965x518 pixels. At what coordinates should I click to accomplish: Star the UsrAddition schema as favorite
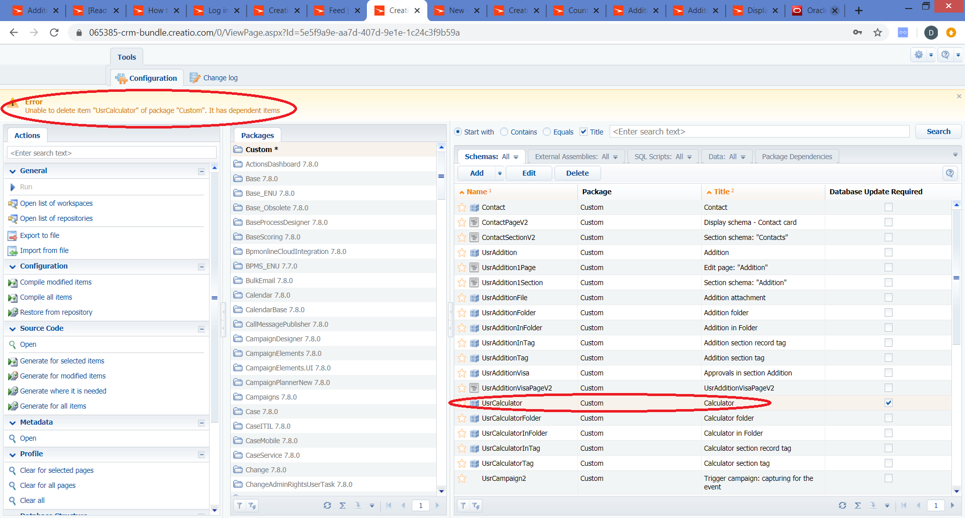click(462, 252)
